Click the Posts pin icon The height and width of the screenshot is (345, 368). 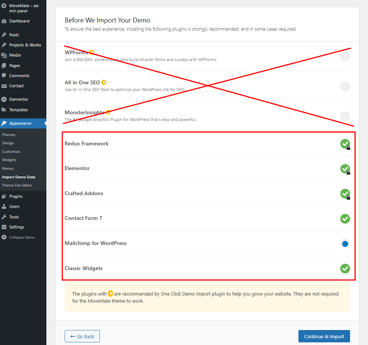pos(4,35)
